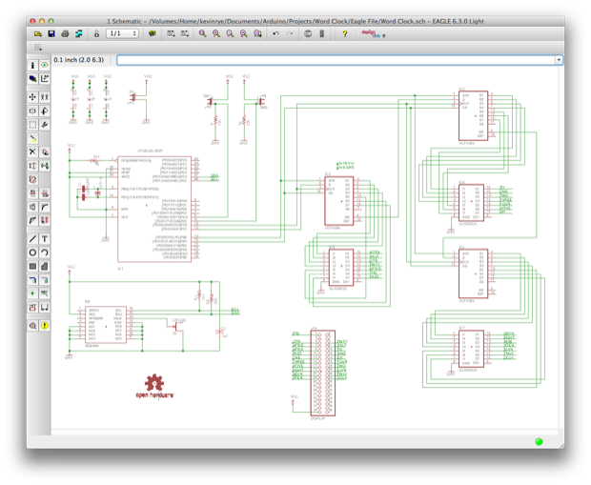The image size is (591, 485).
Task: Select the Bus tool
Action: 32,280
